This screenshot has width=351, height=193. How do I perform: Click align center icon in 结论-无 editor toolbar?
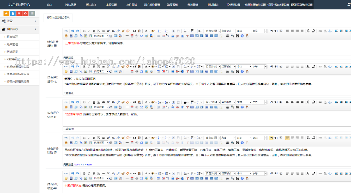(292, 31)
